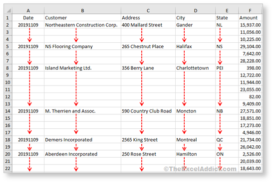Select amount 20,039.00 cell
The height and width of the screenshot is (183, 273).
click(250, 161)
